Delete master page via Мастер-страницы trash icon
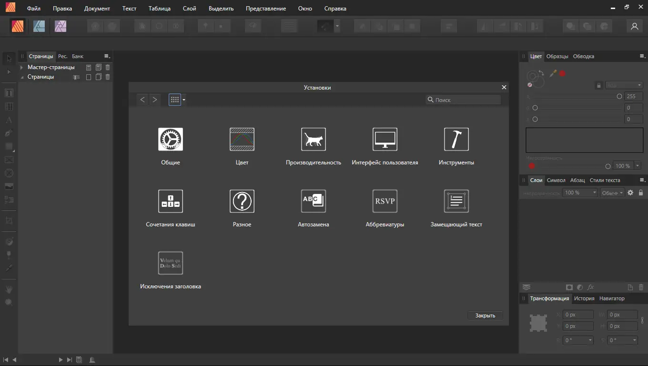The image size is (648, 366). coord(108,67)
